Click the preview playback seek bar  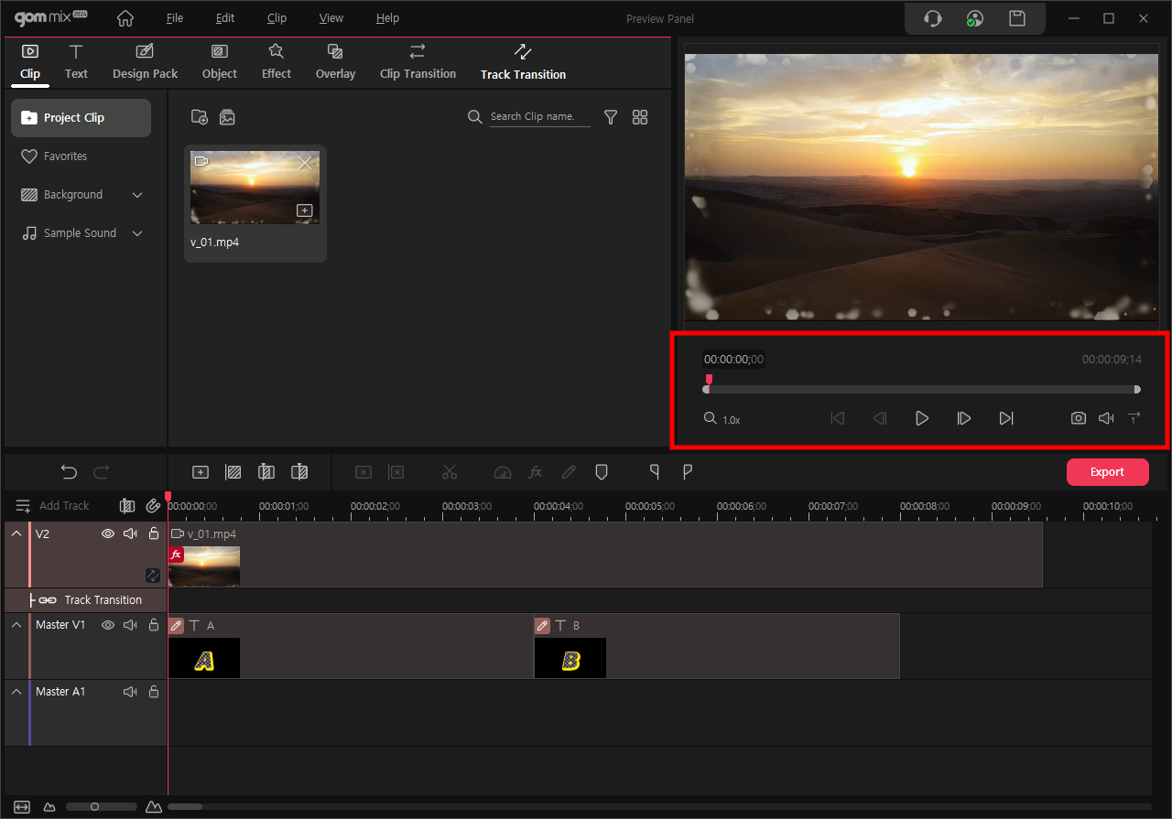pyautogui.click(x=921, y=389)
